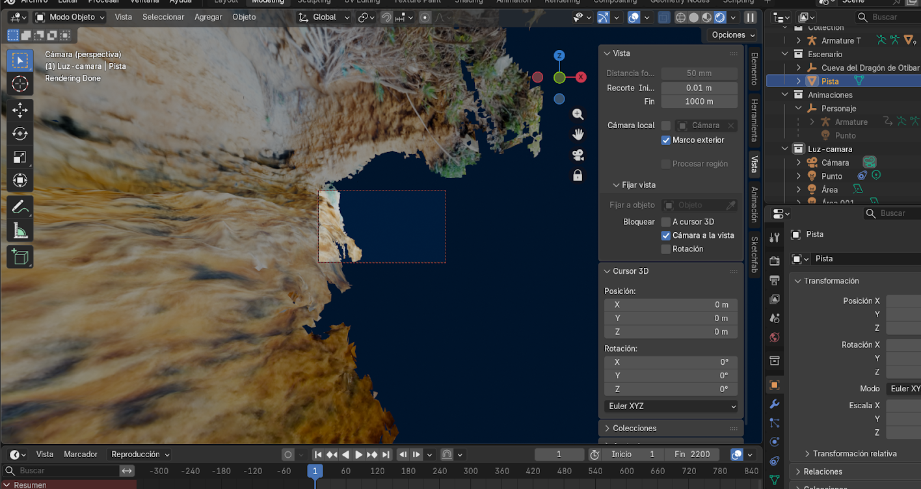Viewport: 921px width, 489px height.
Task: Click the hand pan view icon
Action: point(578,135)
